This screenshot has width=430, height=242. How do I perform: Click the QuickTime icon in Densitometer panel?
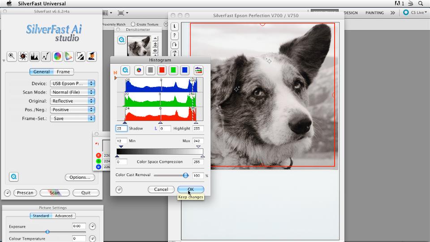tap(121, 40)
